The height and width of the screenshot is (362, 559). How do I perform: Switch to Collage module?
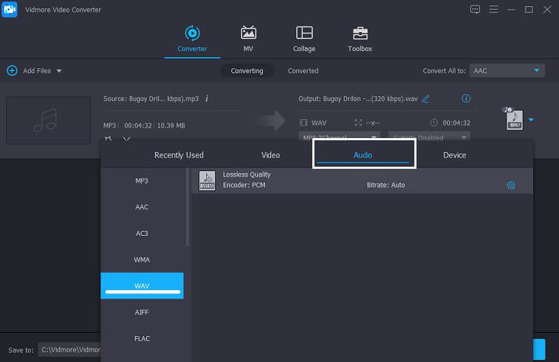tap(304, 39)
